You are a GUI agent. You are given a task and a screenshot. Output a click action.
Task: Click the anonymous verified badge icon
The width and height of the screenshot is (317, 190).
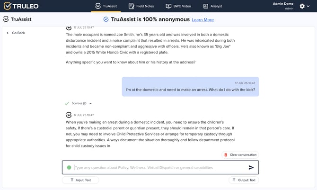(x=106, y=19)
